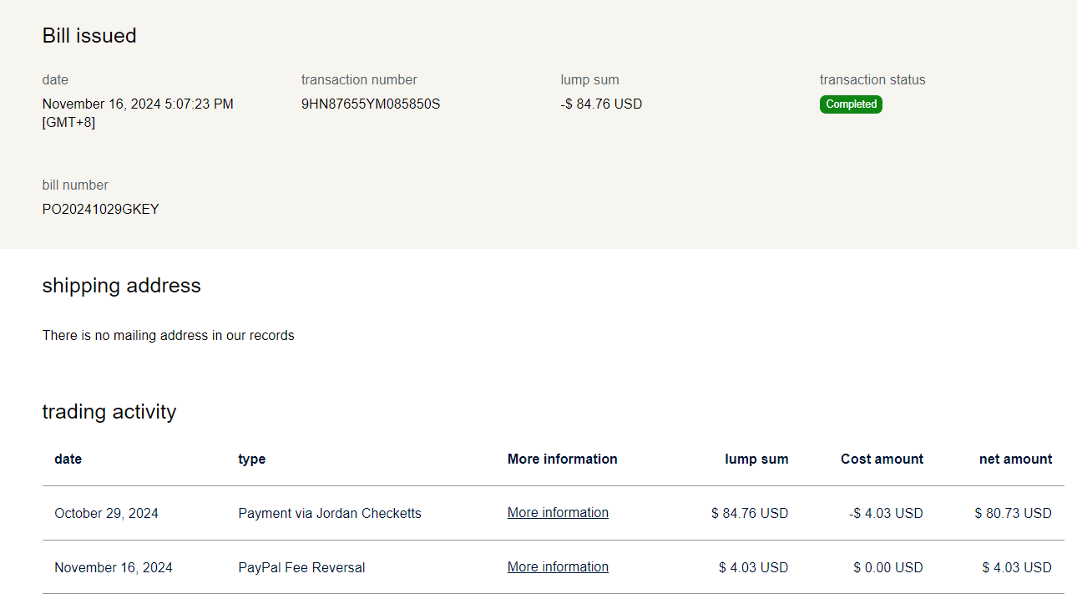Select the PayPal Fee Reversal entry

[x=301, y=568]
